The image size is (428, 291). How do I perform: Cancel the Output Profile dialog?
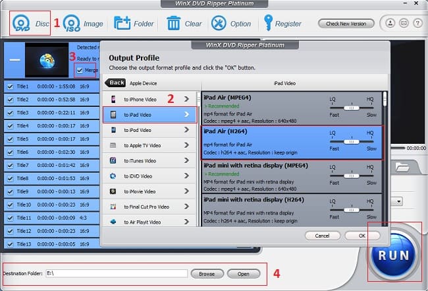[x=323, y=236]
